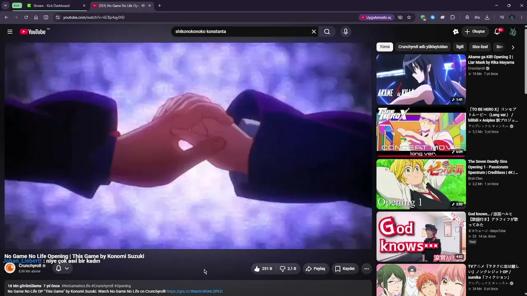Open Crunchyroll channel name link
The image size is (527, 296).
30,266
